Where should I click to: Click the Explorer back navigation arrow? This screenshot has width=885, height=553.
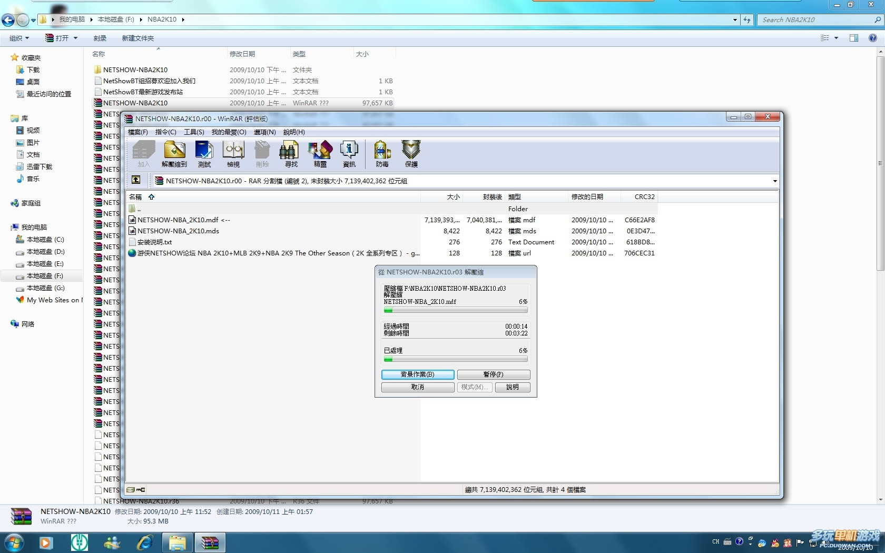tap(8, 20)
